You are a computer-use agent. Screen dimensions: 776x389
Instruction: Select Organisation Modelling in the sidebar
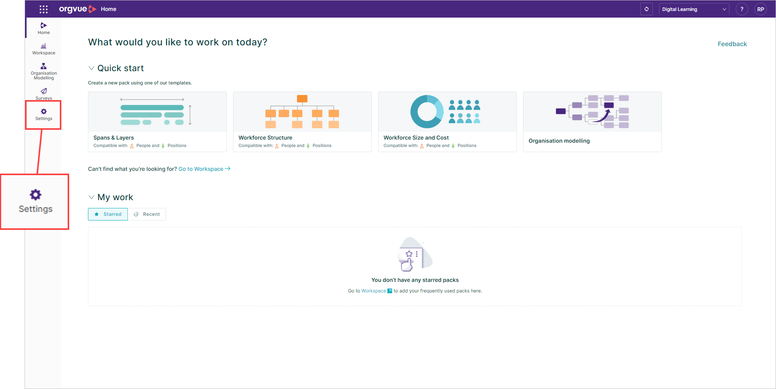[x=43, y=71]
